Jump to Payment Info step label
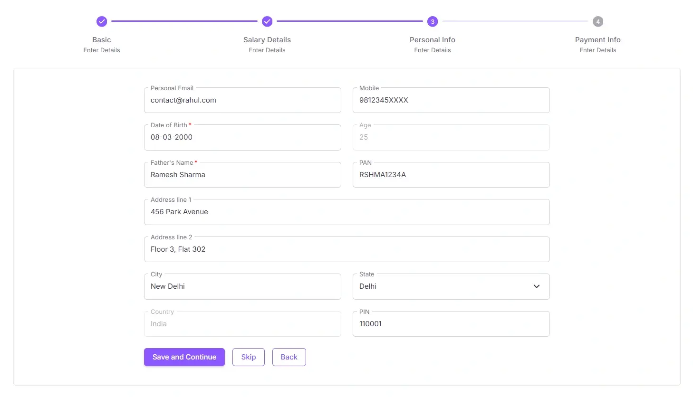 point(598,40)
